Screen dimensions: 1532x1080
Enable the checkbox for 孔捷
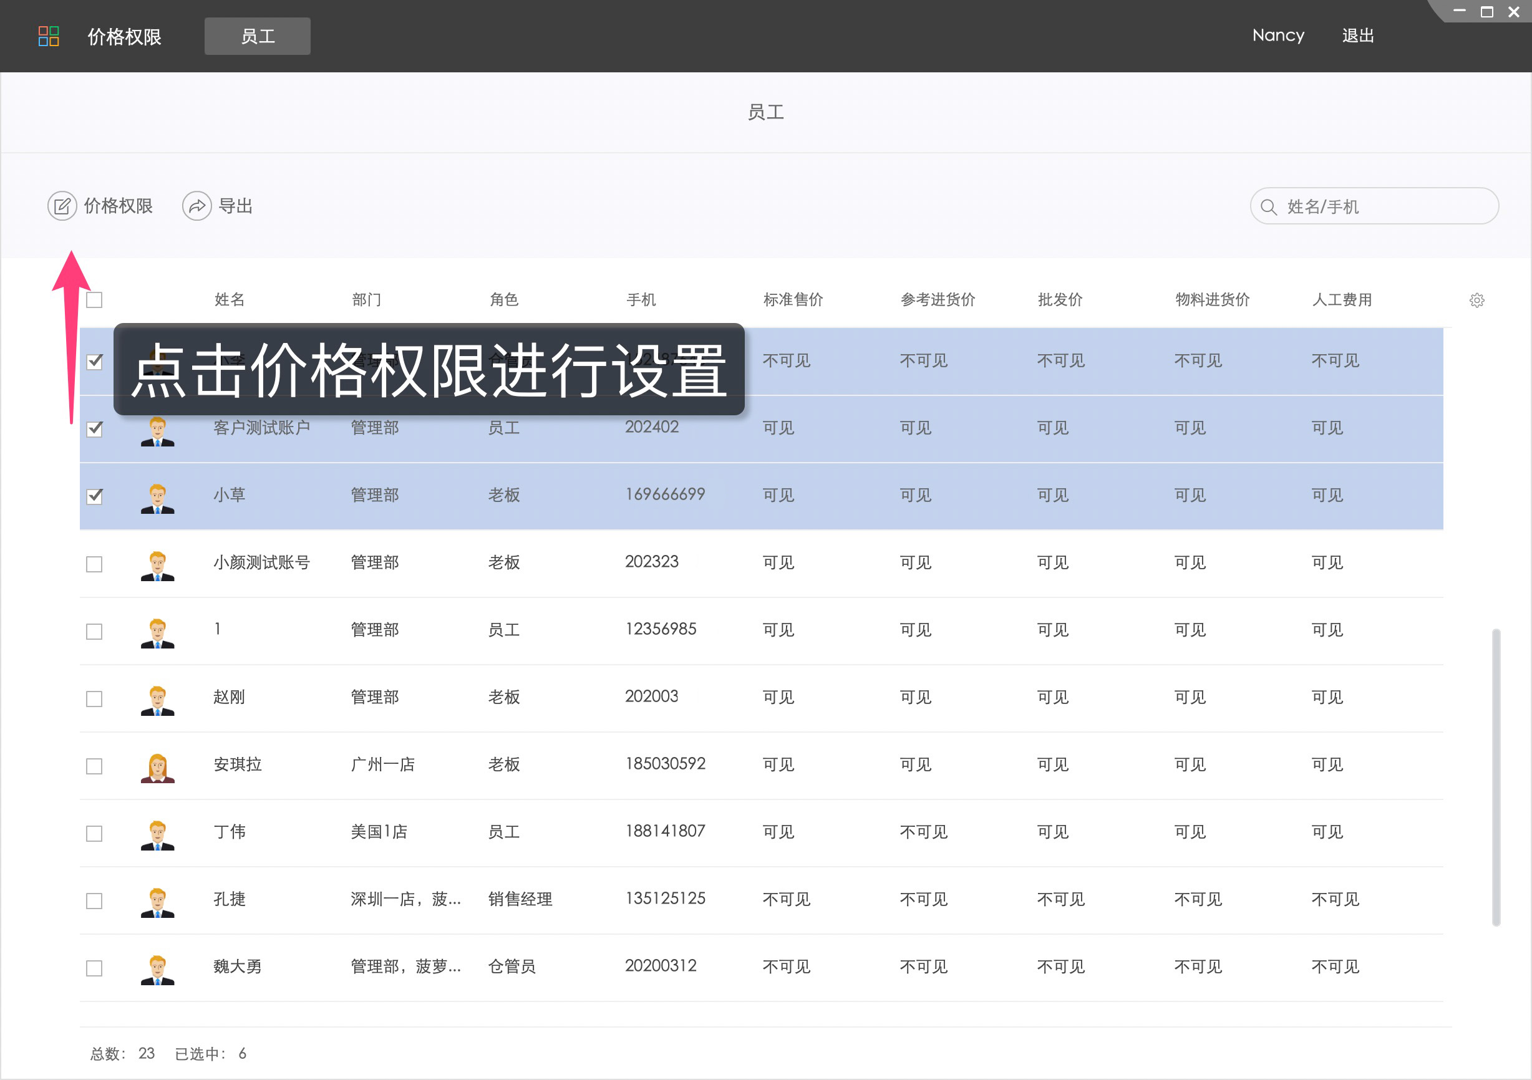click(94, 901)
